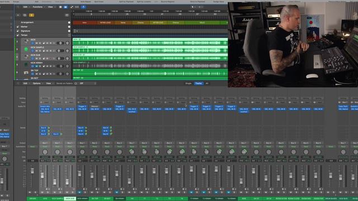Click the KICK SUB track instrument icon
This screenshot has height=201, width=358.
coord(26,57)
